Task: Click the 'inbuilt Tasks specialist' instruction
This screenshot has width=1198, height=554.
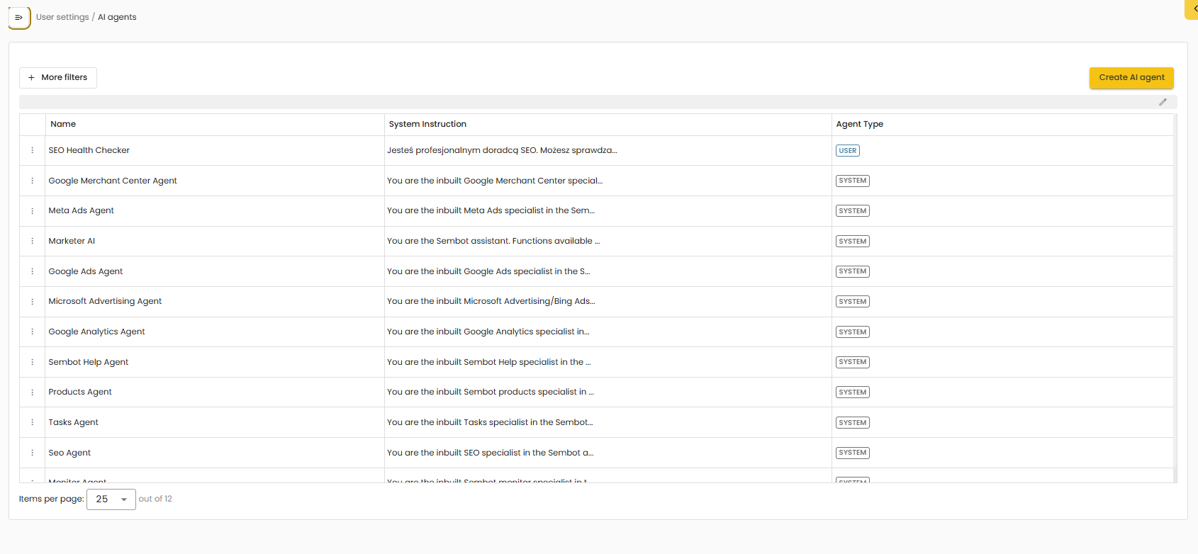Action: [x=490, y=422]
